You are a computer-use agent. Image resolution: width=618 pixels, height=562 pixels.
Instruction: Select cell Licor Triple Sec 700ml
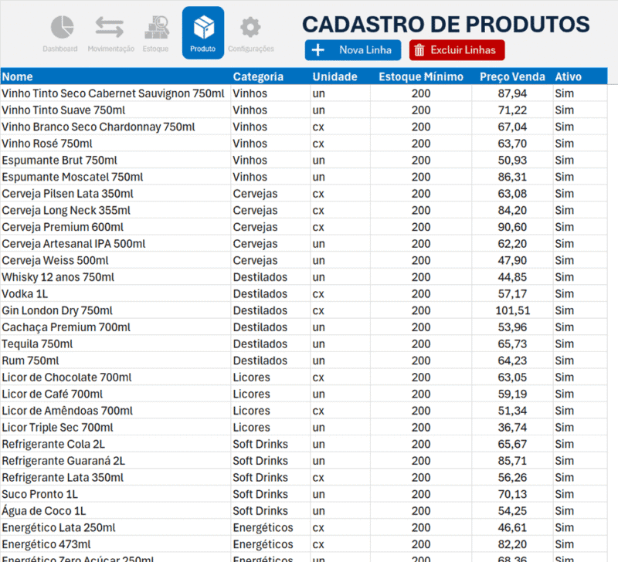click(115, 428)
